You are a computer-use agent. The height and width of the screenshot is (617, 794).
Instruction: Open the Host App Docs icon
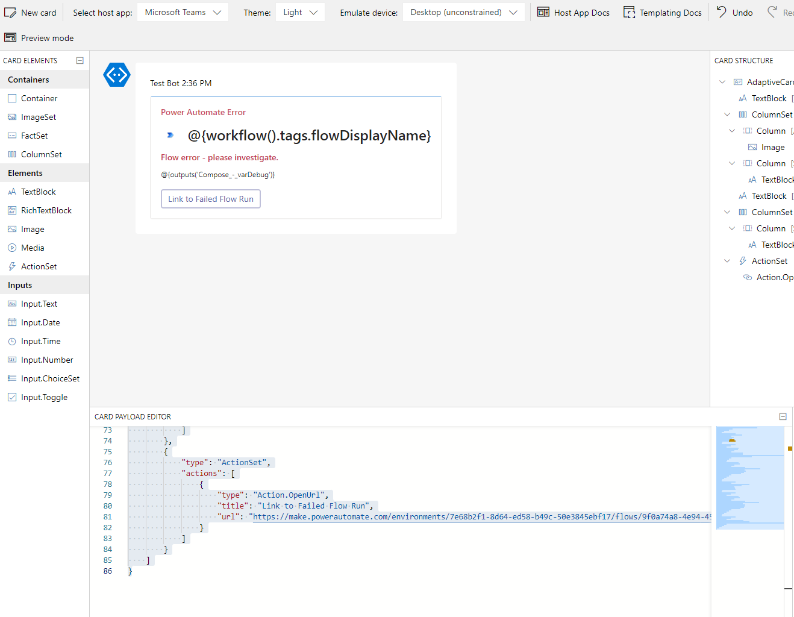click(543, 12)
